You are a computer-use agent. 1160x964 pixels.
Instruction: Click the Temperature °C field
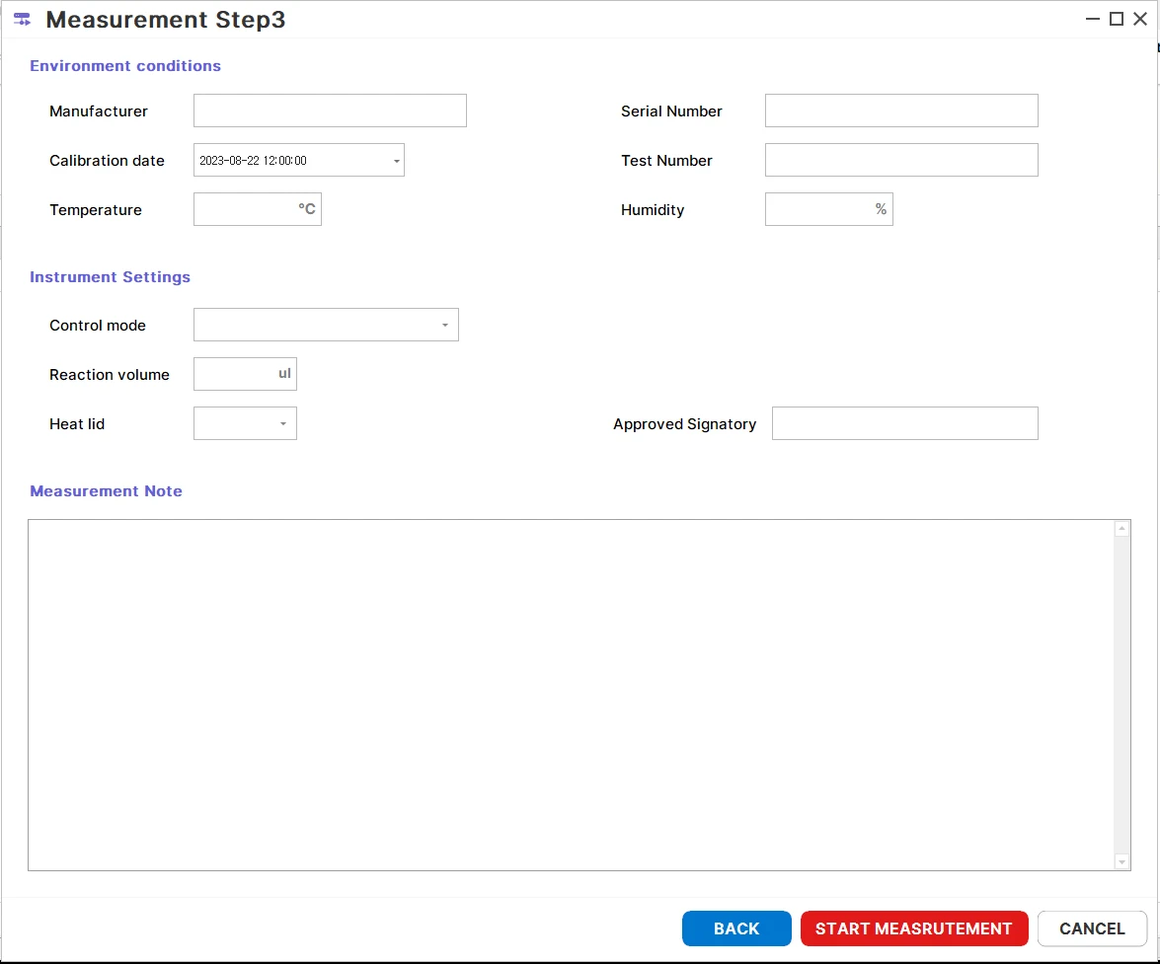coord(258,209)
